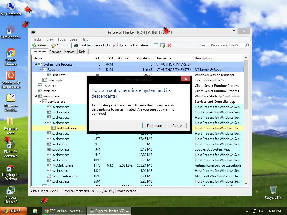The height and width of the screenshot is (215, 287).
Task: Click the Processes: 55 status entry
Action: click(126, 191)
